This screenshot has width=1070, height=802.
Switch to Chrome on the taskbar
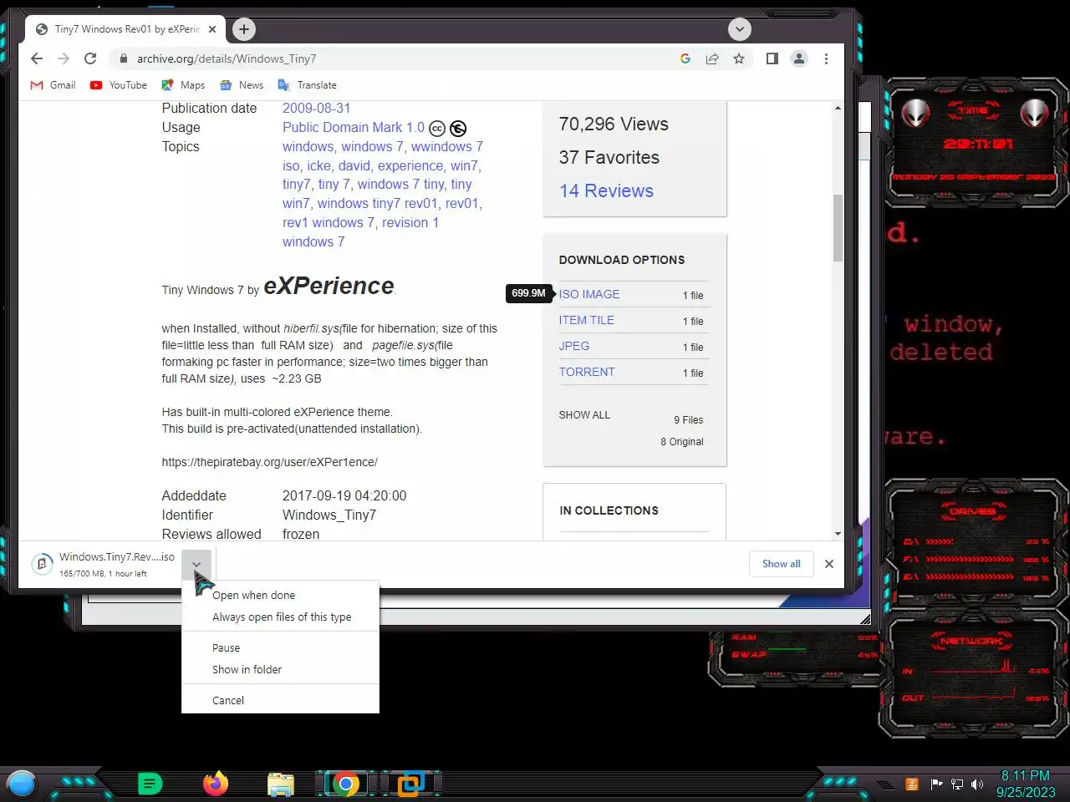pyautogui.click(x=345, y=784)
